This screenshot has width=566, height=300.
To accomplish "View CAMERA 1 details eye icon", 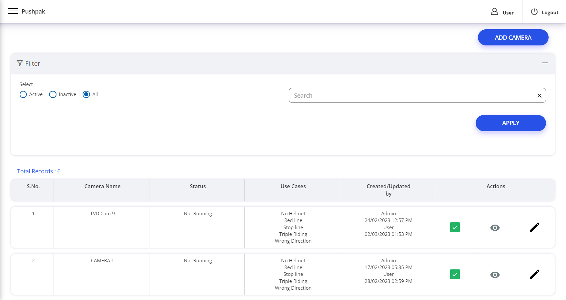I will click(x=495, y=275).
